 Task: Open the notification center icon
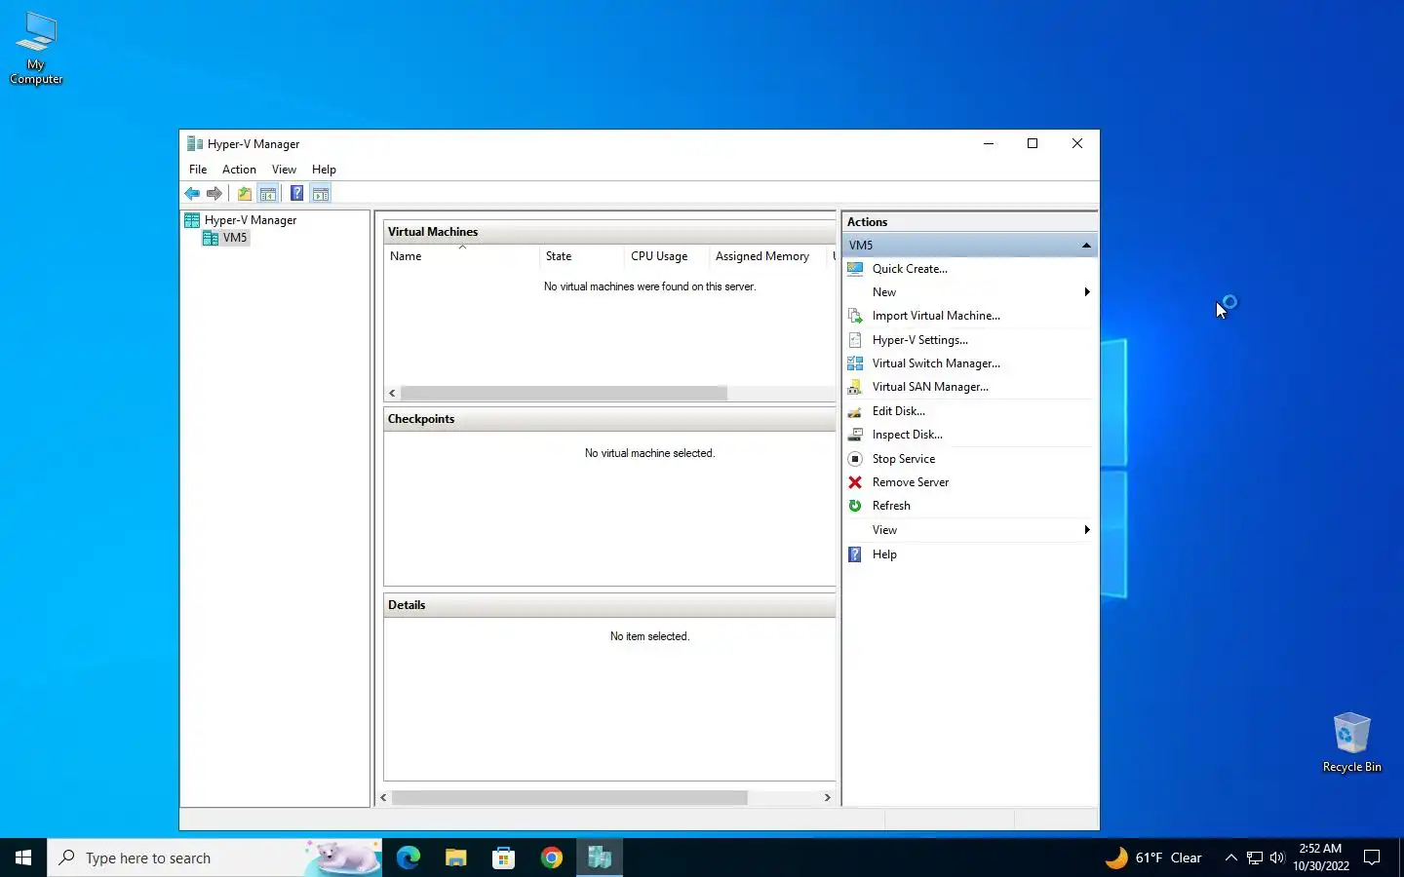pyautogui.click(x=1372, y=858)
